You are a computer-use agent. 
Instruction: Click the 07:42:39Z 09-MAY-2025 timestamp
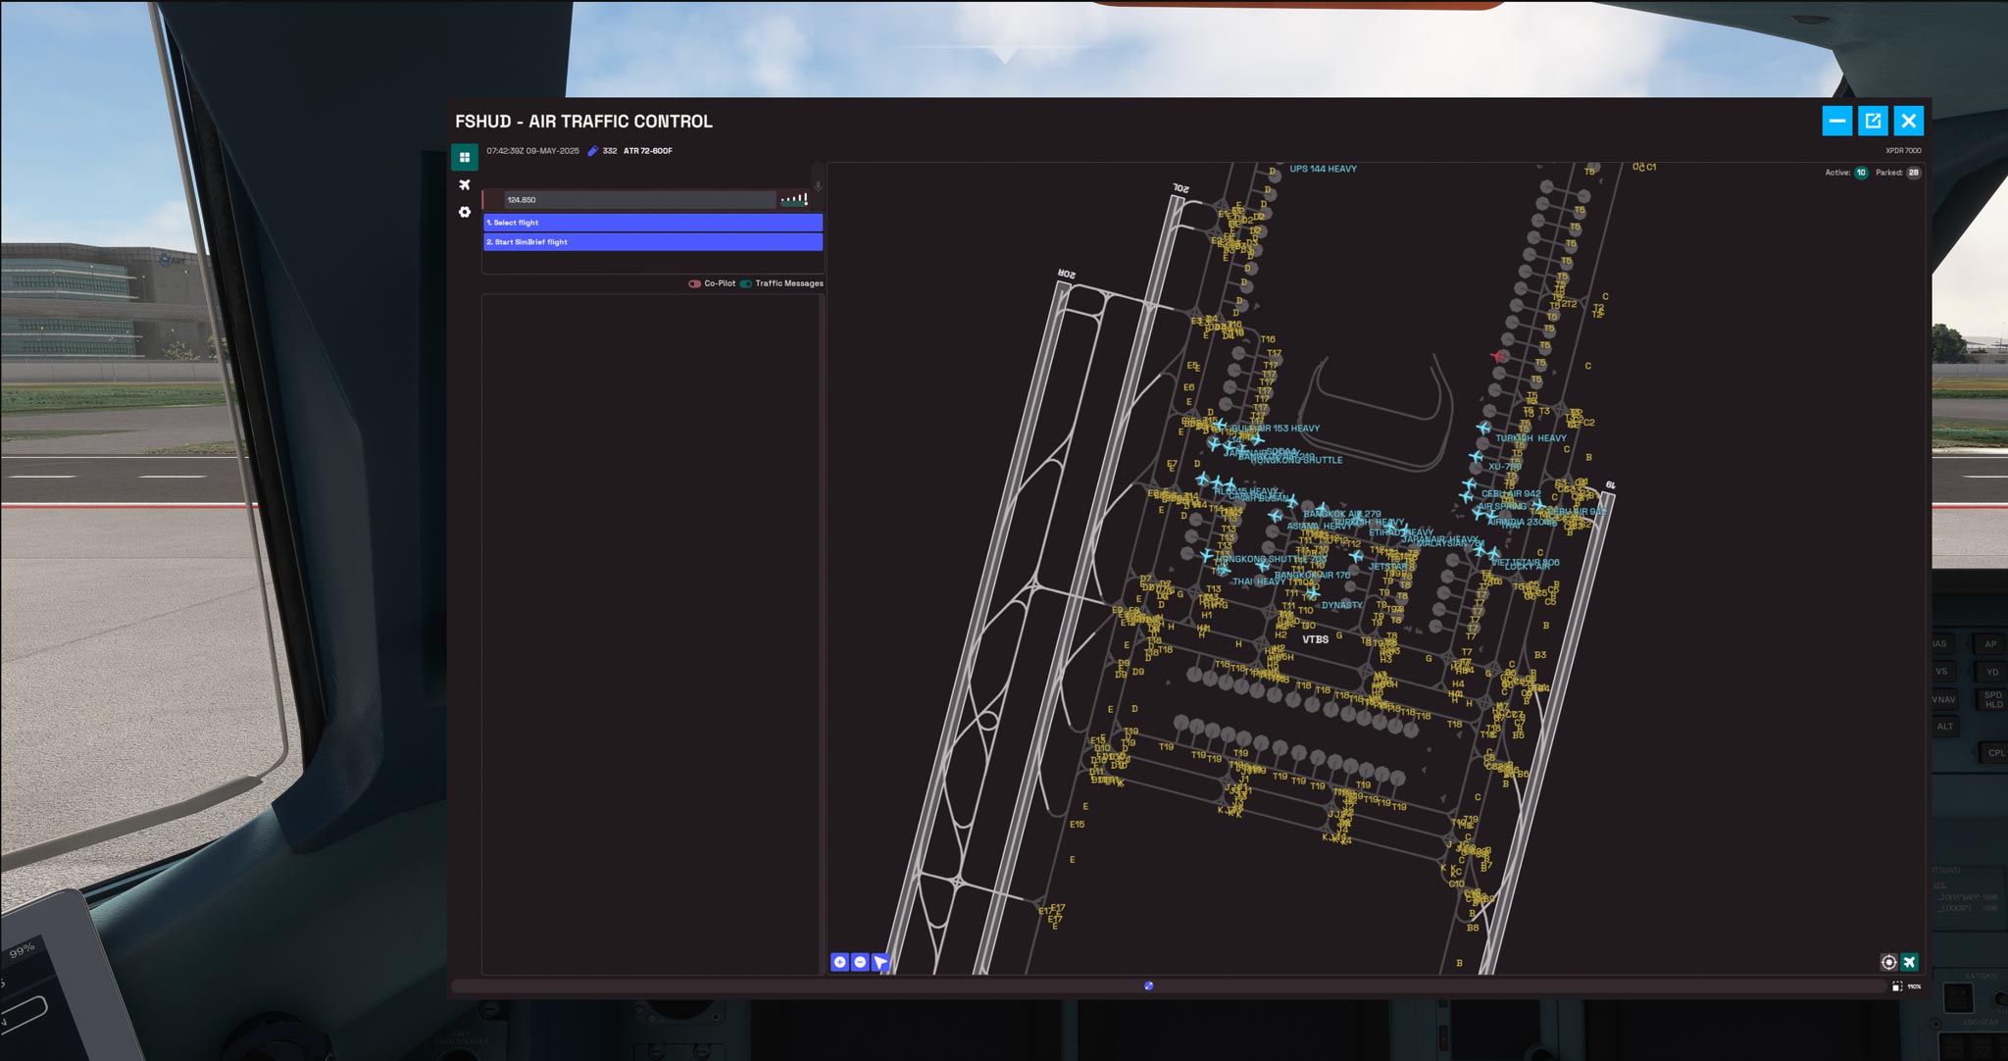532,151
